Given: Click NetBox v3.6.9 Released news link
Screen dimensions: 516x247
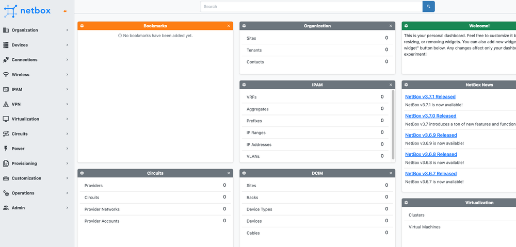Looking at the screenshot, I should (430, 135).
